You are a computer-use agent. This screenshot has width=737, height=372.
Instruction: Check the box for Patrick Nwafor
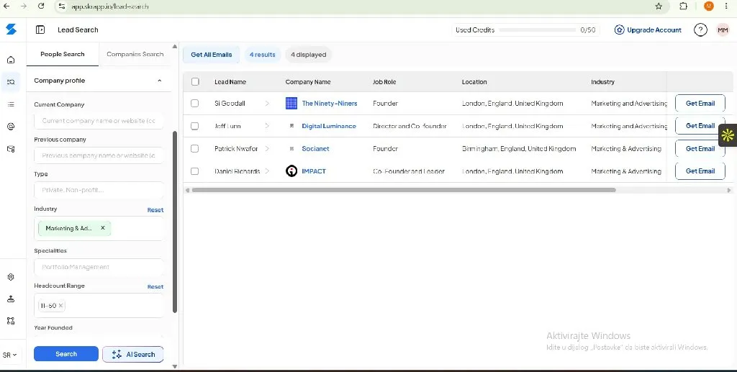pos(194,148)
